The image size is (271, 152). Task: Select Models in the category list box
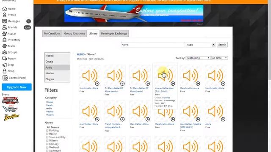(x=57, y=56)
